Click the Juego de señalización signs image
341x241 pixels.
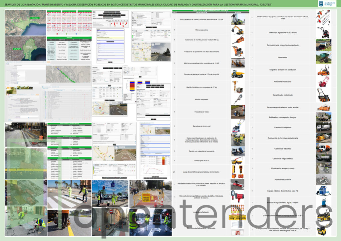(x=238, y=212)
